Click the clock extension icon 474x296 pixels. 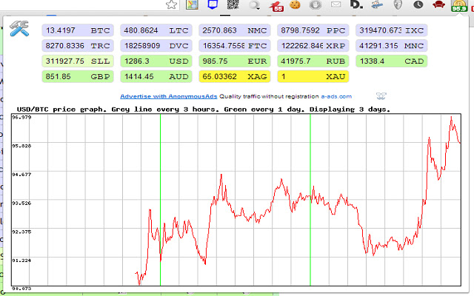tap(418, 4)
